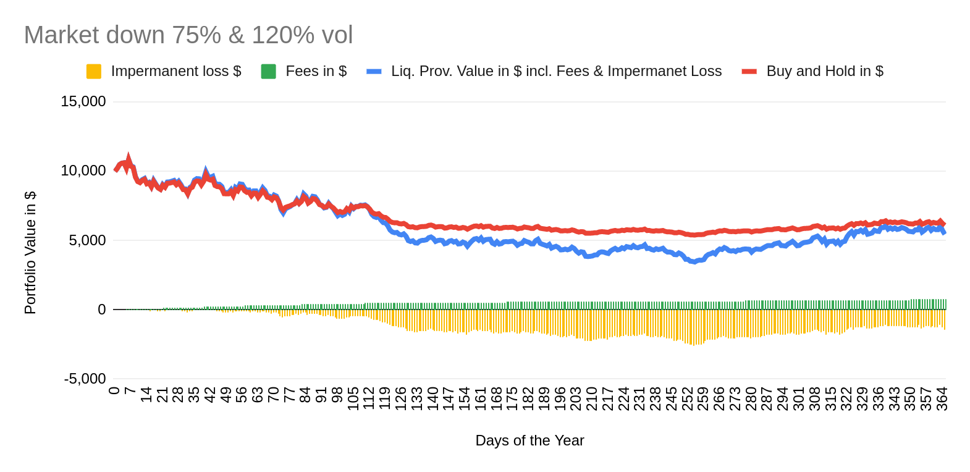Click the day 105 x-axis tick label

pos(353,398)
